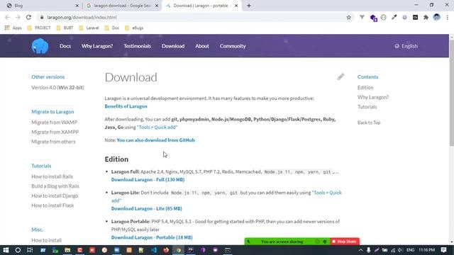Screen dimensions: 454x255
Task: Open the eBugs bookmarks folder
Action: (x=134, y=28)
